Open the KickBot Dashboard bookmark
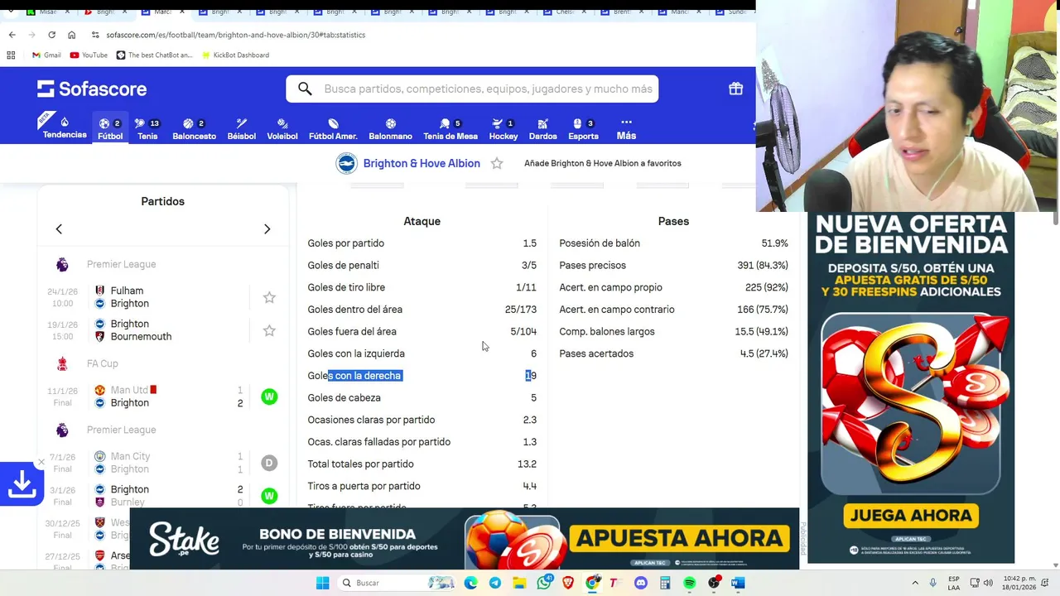The height and width of the screenshot is (596, 1060). 236,55
